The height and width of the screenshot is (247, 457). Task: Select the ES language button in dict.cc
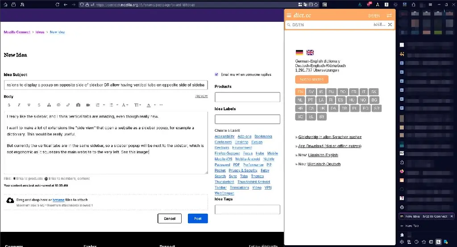(x=341, y=100)
